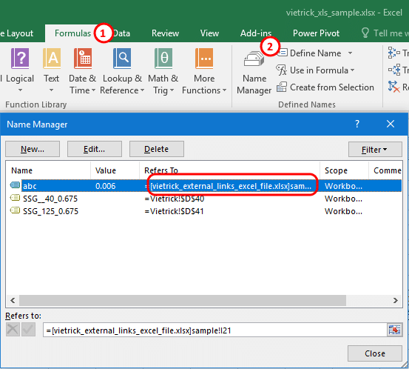
Task: Click the Create from Selection icon
Action: click(x=282, y=87)
